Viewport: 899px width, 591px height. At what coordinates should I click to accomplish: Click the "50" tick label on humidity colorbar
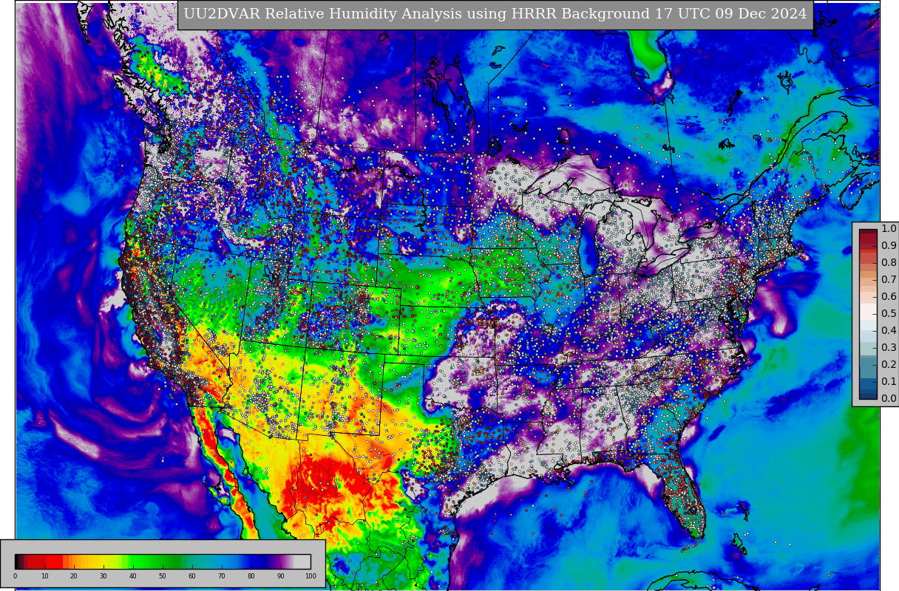[x=163, y=576]
